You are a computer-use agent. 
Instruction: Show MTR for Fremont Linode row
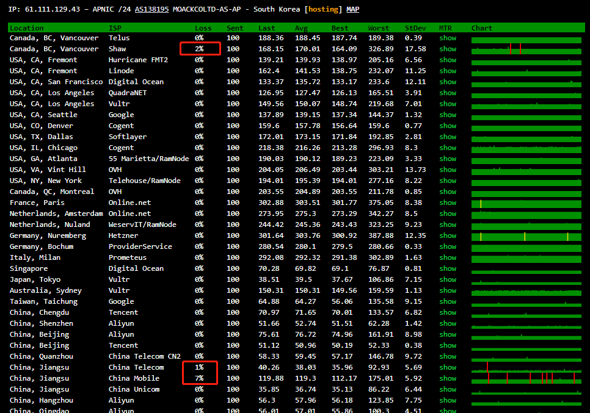point(448,71)
